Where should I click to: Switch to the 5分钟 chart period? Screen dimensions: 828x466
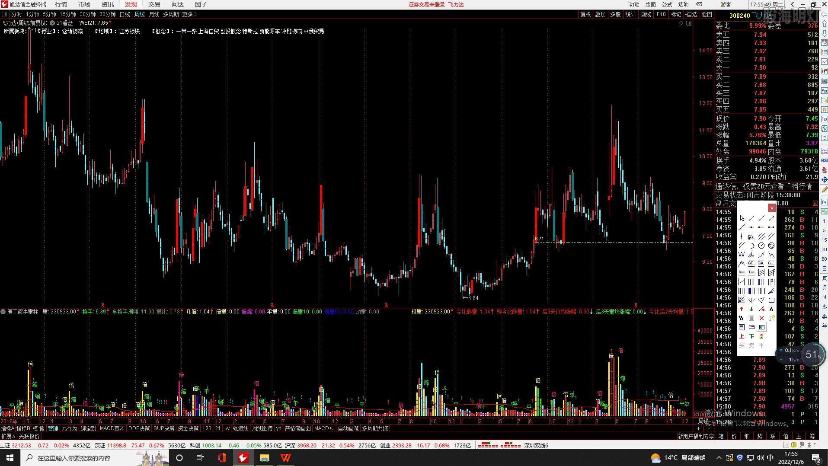[x=49, y=14]
